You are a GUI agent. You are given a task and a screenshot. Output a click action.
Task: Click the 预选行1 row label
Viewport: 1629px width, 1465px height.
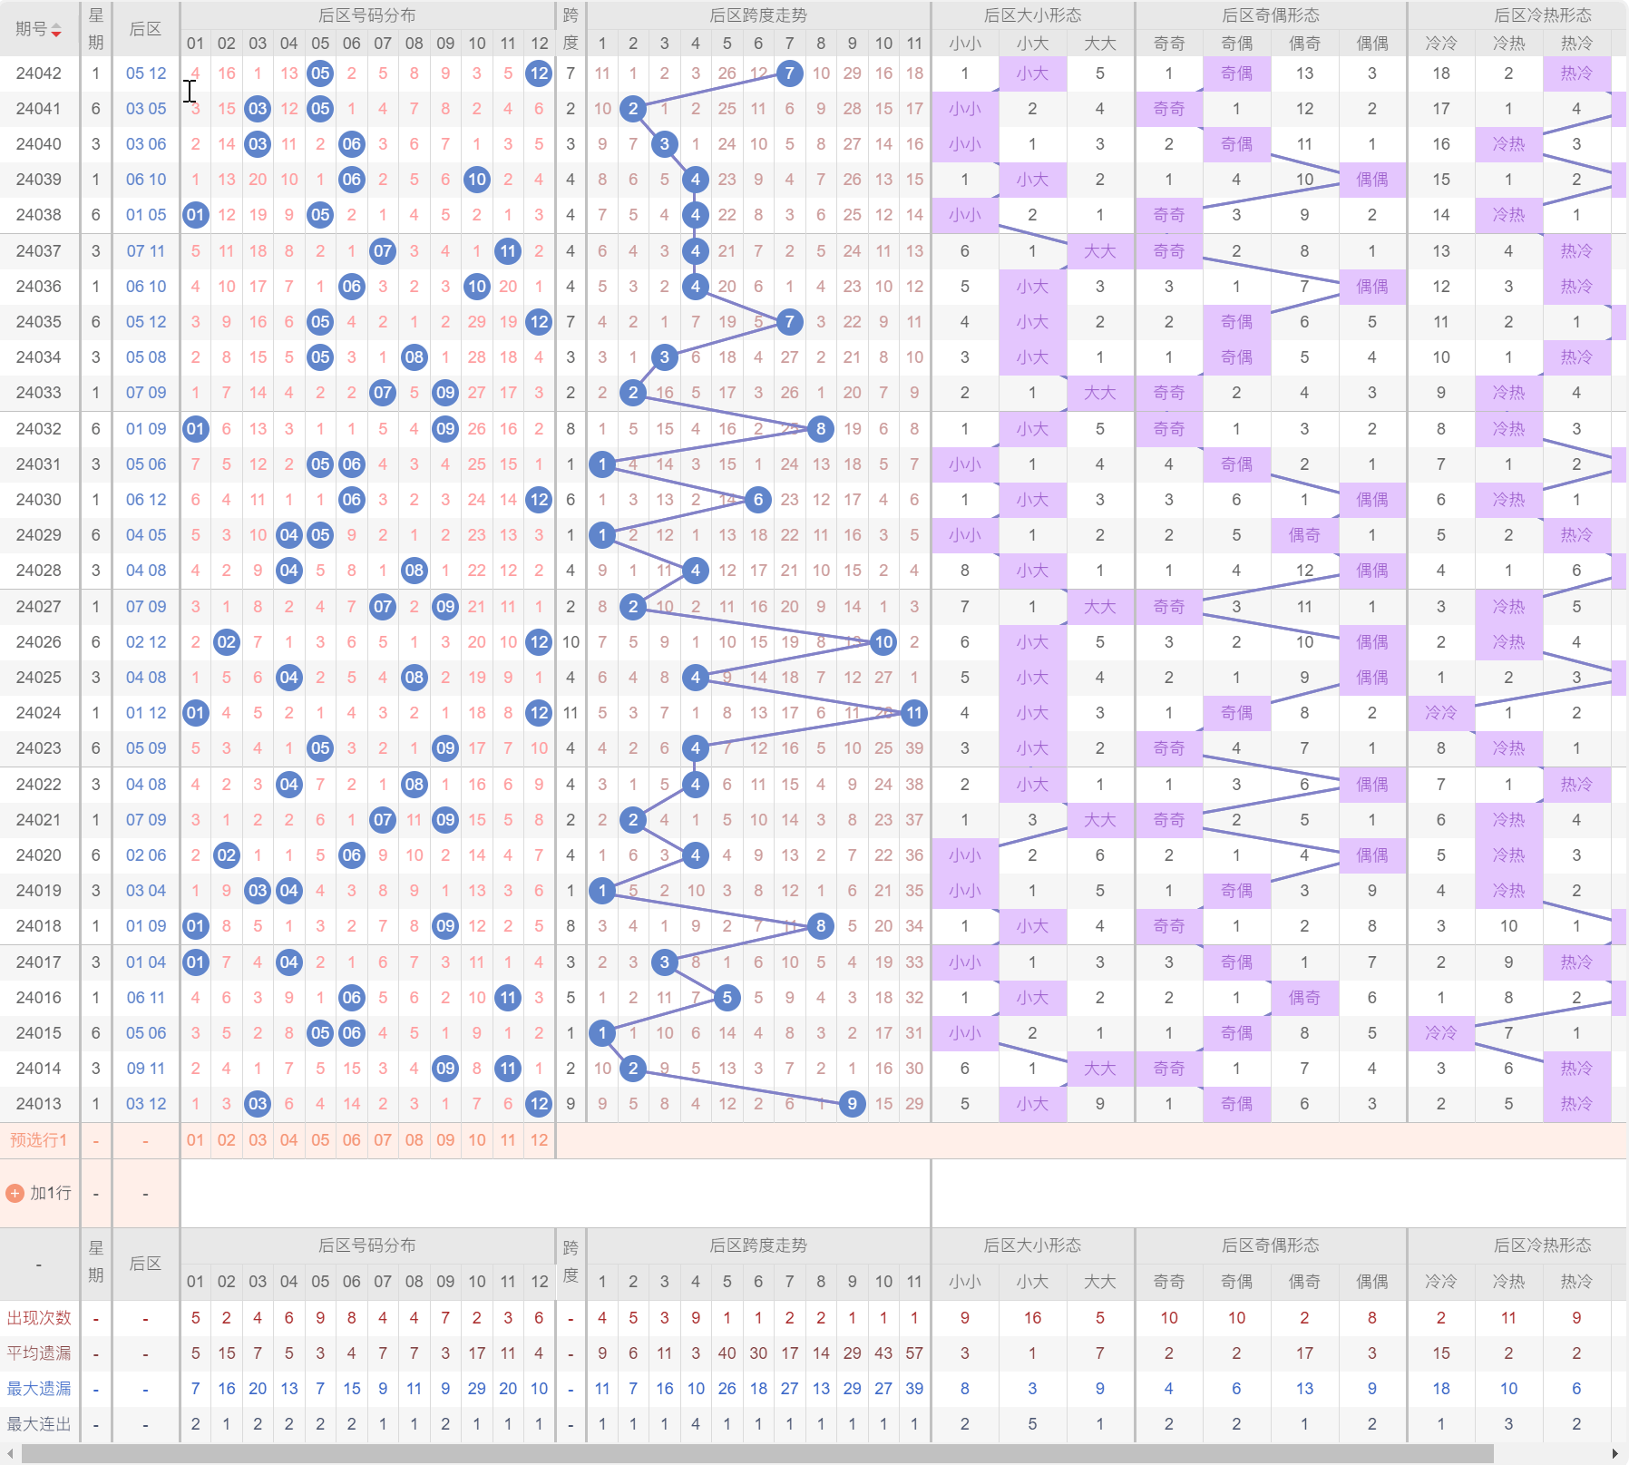pos(39,1140)
